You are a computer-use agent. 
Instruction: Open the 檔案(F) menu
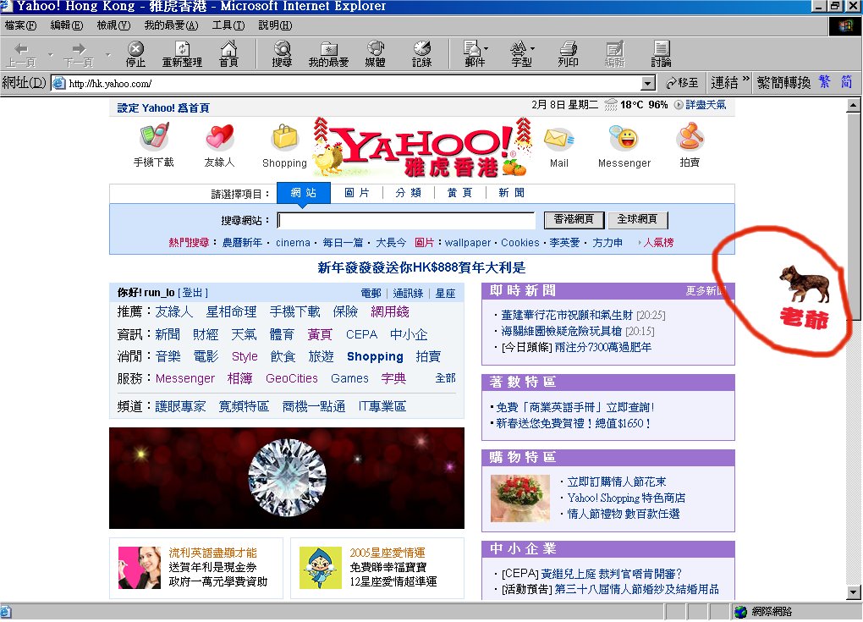21,25
